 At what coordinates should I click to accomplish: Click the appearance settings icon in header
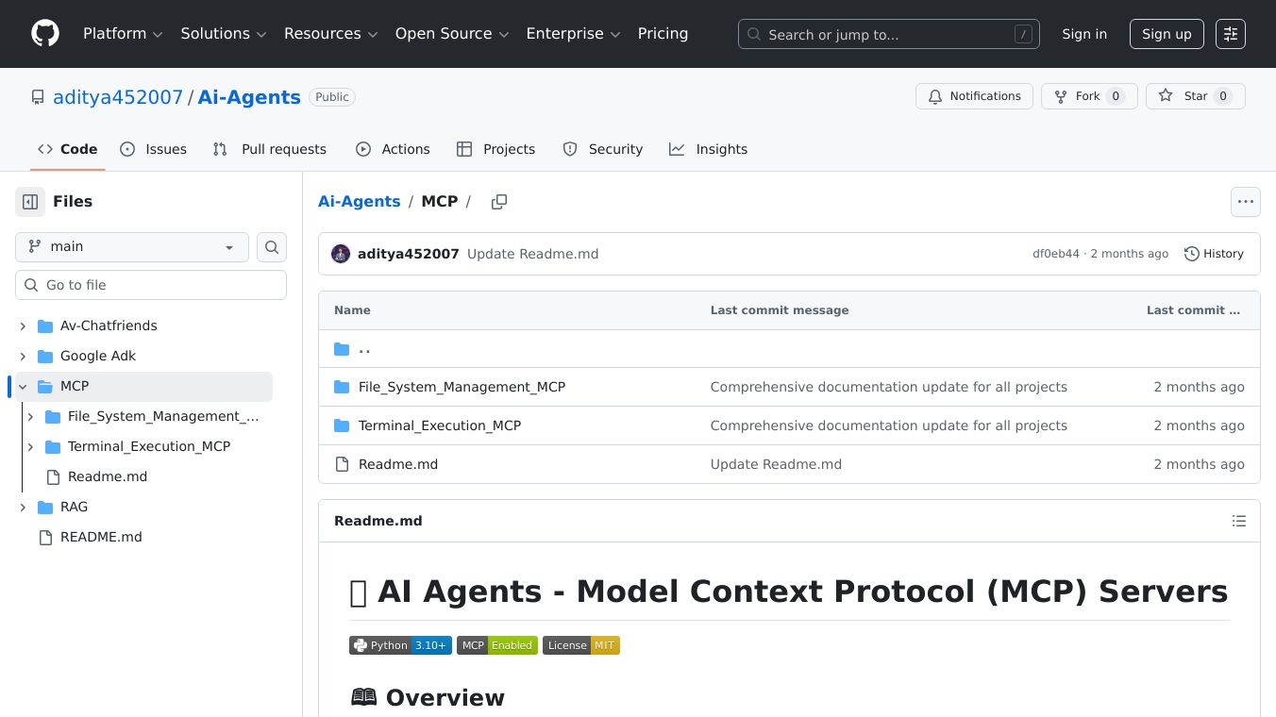[x=1231, y=34]
